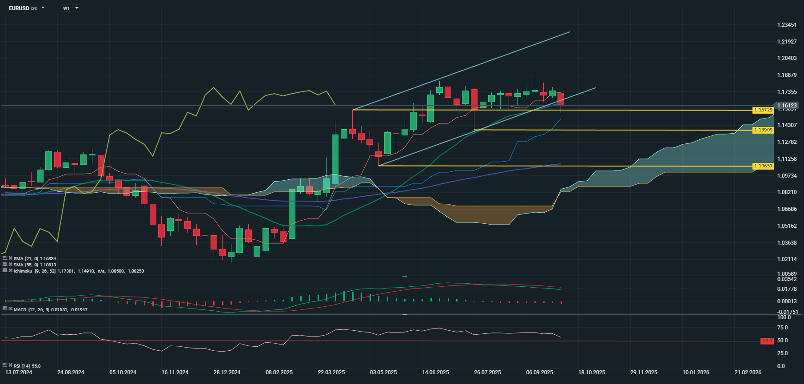Screen dimensions: 804x384
Task: Remove the Ichimoku indicator
Action: 10,270
